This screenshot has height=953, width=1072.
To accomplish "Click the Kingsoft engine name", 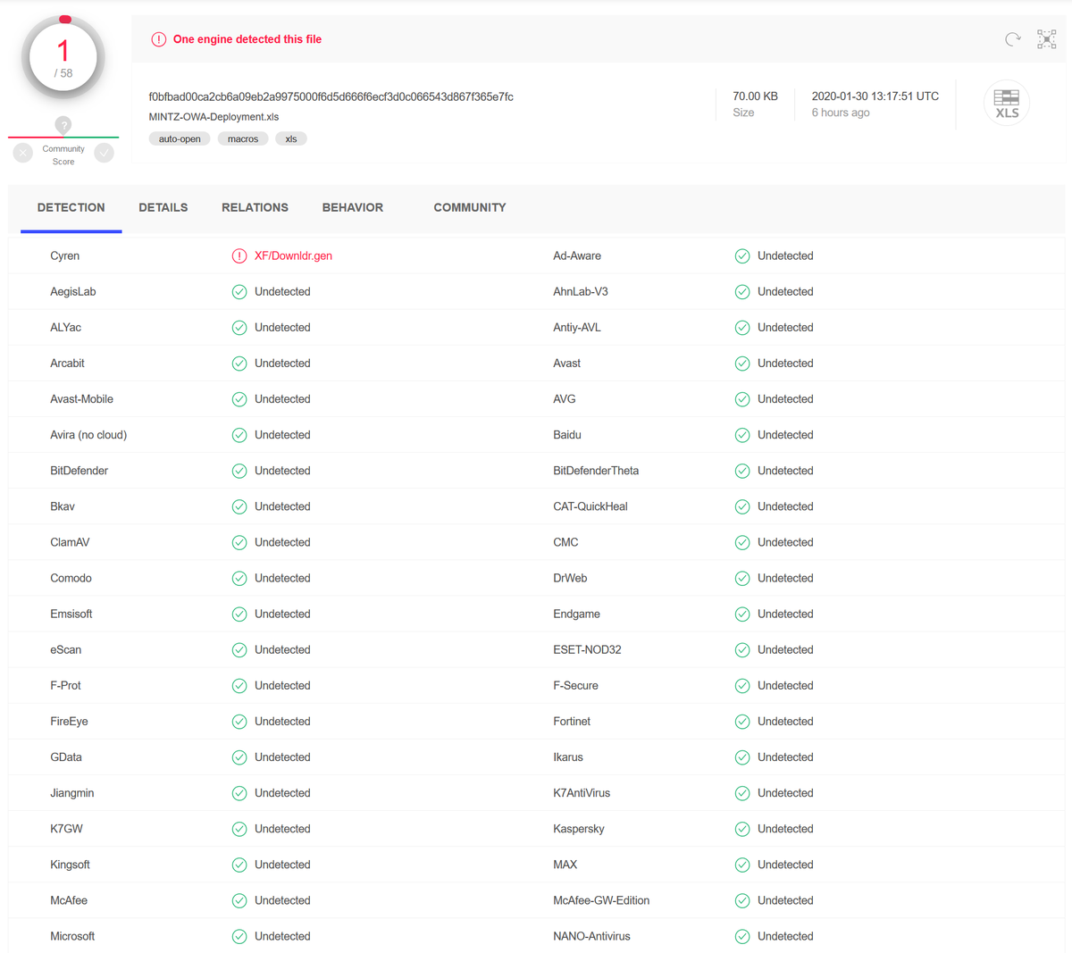I will (71, 865).
